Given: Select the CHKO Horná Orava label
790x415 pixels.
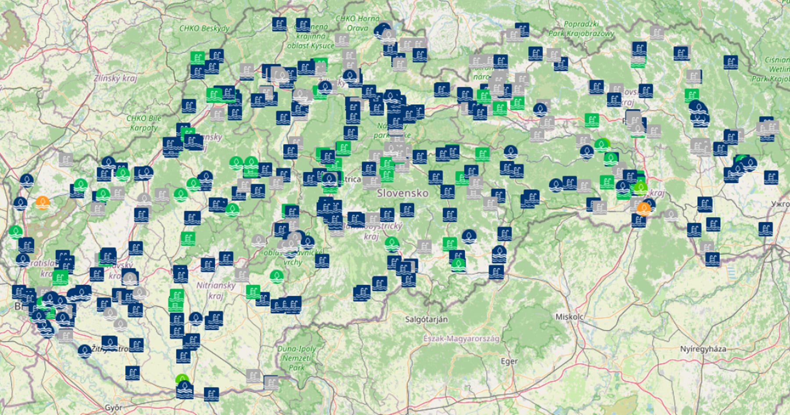Looking at the screenshot, I should [358, 23].
